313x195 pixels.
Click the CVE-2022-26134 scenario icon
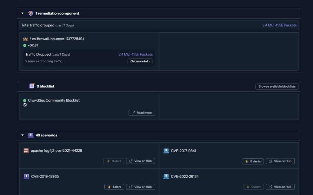point(166,176)
